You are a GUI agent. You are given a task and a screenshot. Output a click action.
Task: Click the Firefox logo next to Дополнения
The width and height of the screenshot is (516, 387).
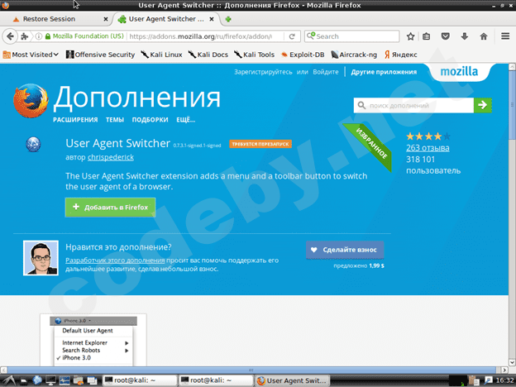click(x=31, y=101)
